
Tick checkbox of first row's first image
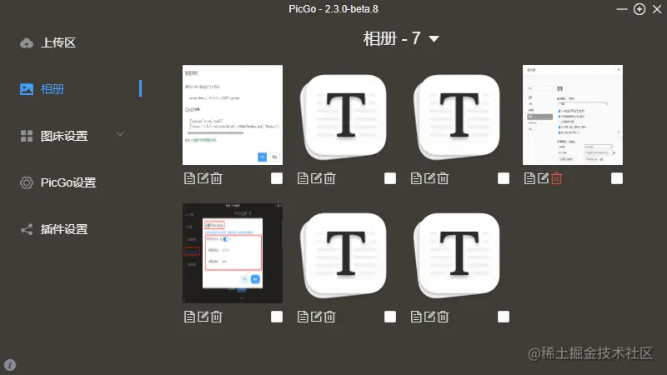coord(277,178)
